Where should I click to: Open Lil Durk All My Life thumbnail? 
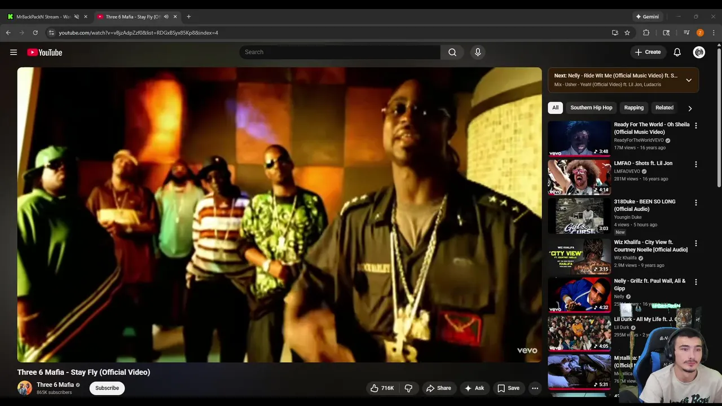[579, 333]
